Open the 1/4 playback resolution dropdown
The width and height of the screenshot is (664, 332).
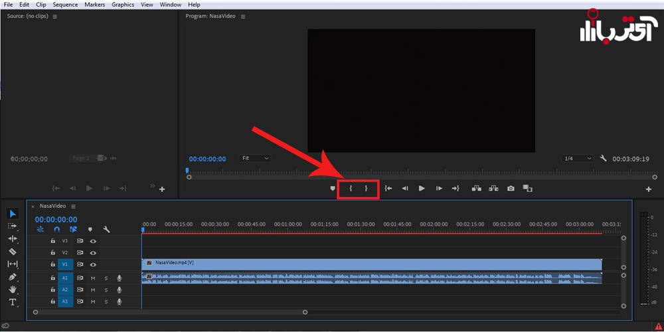coord(578,159)
